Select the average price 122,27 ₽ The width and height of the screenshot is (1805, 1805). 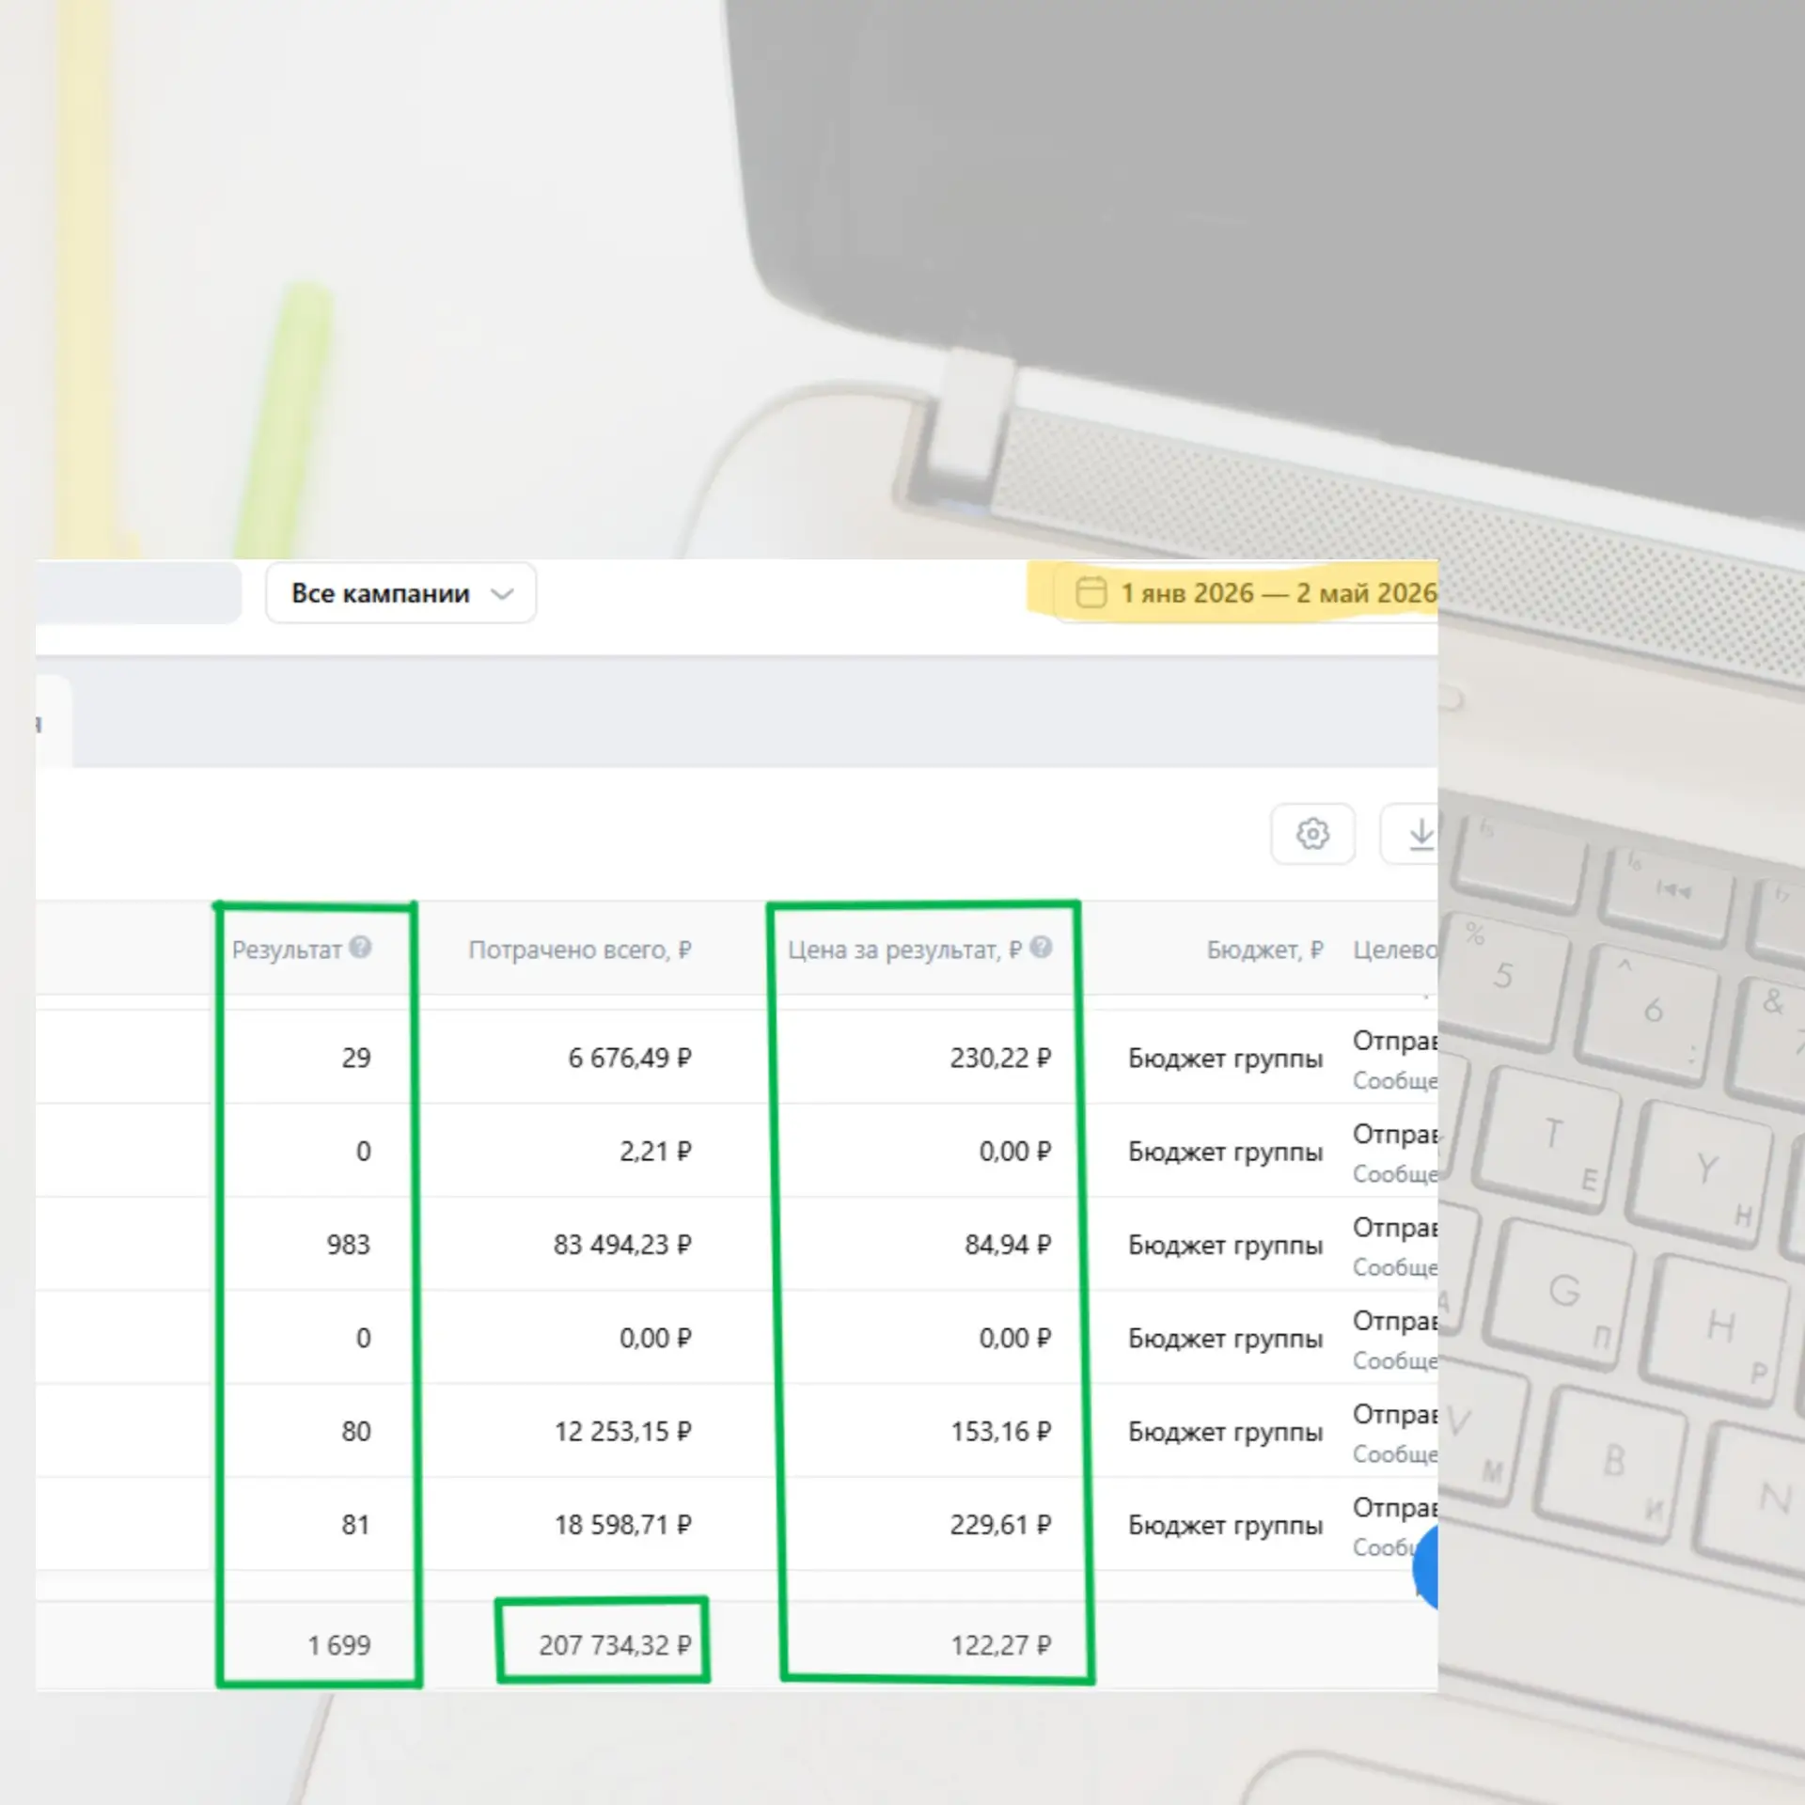1000,1645
